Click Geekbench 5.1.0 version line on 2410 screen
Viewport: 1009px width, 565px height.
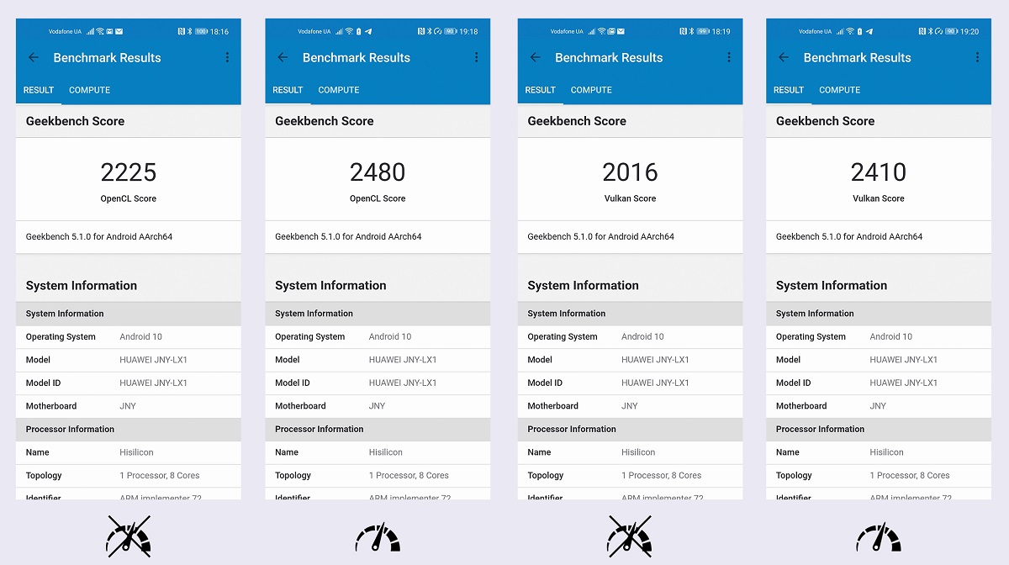click(x=849, y=237)
